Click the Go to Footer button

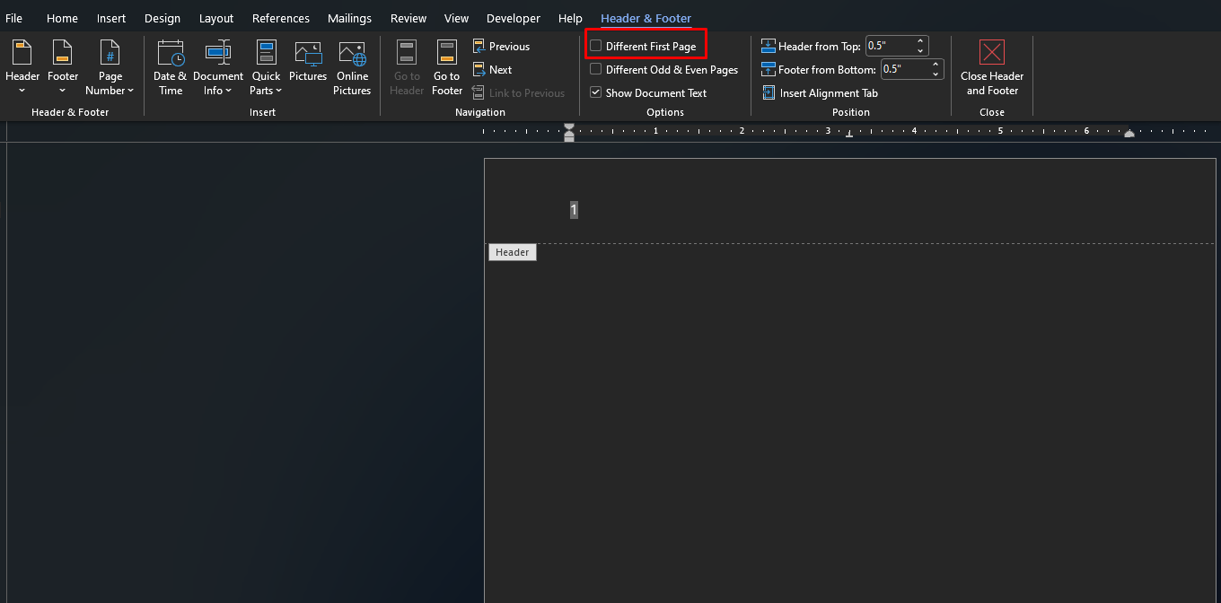click(x=447, y=67)
